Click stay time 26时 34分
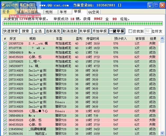The height and width of the screenshot is (136, 166). [x=93, y=129]
